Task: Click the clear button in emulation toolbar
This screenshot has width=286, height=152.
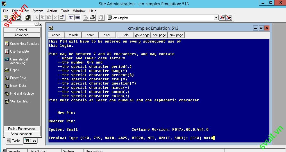Action: point(107,35)
